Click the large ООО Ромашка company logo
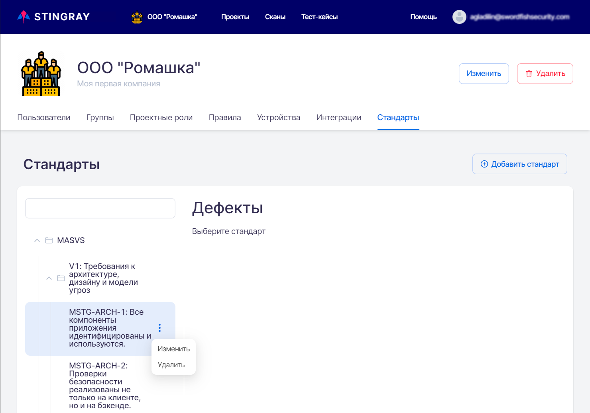The image size is (590, 413). 41,74
